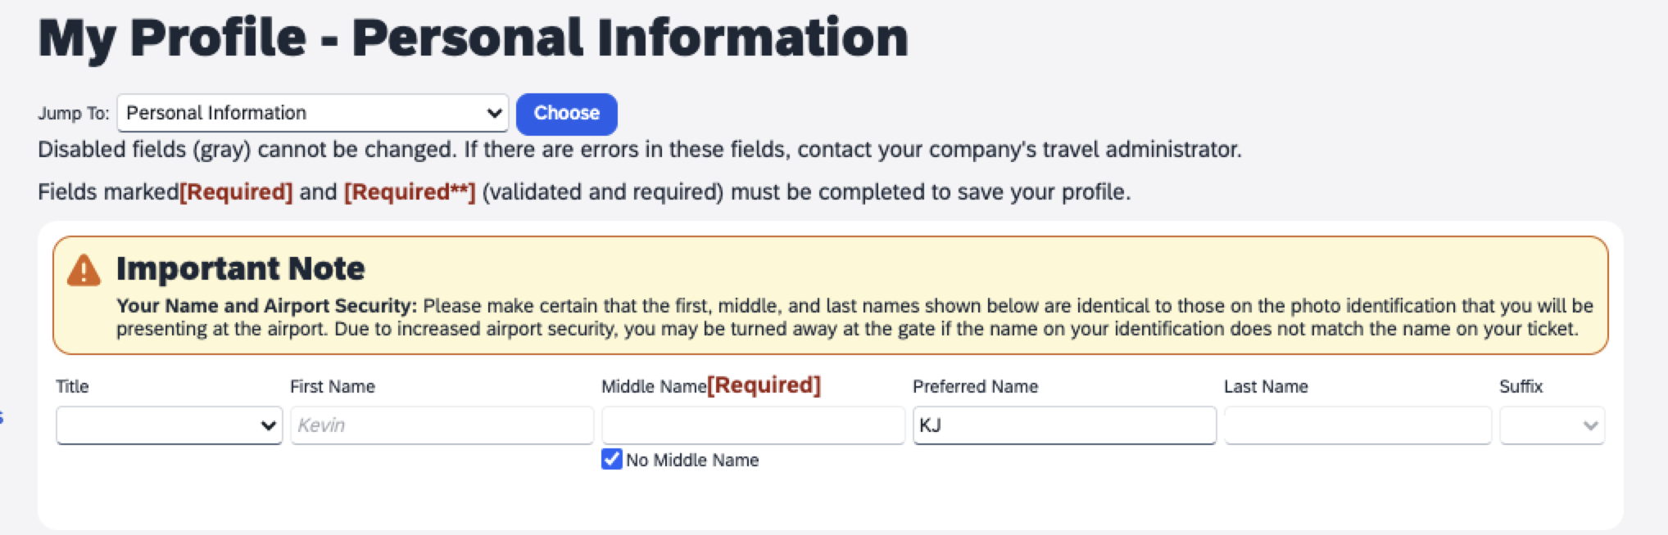This screenshot has height=535, width=1668.
Task: Click the "Preferred Name" field label
Action: pos(975,387)
